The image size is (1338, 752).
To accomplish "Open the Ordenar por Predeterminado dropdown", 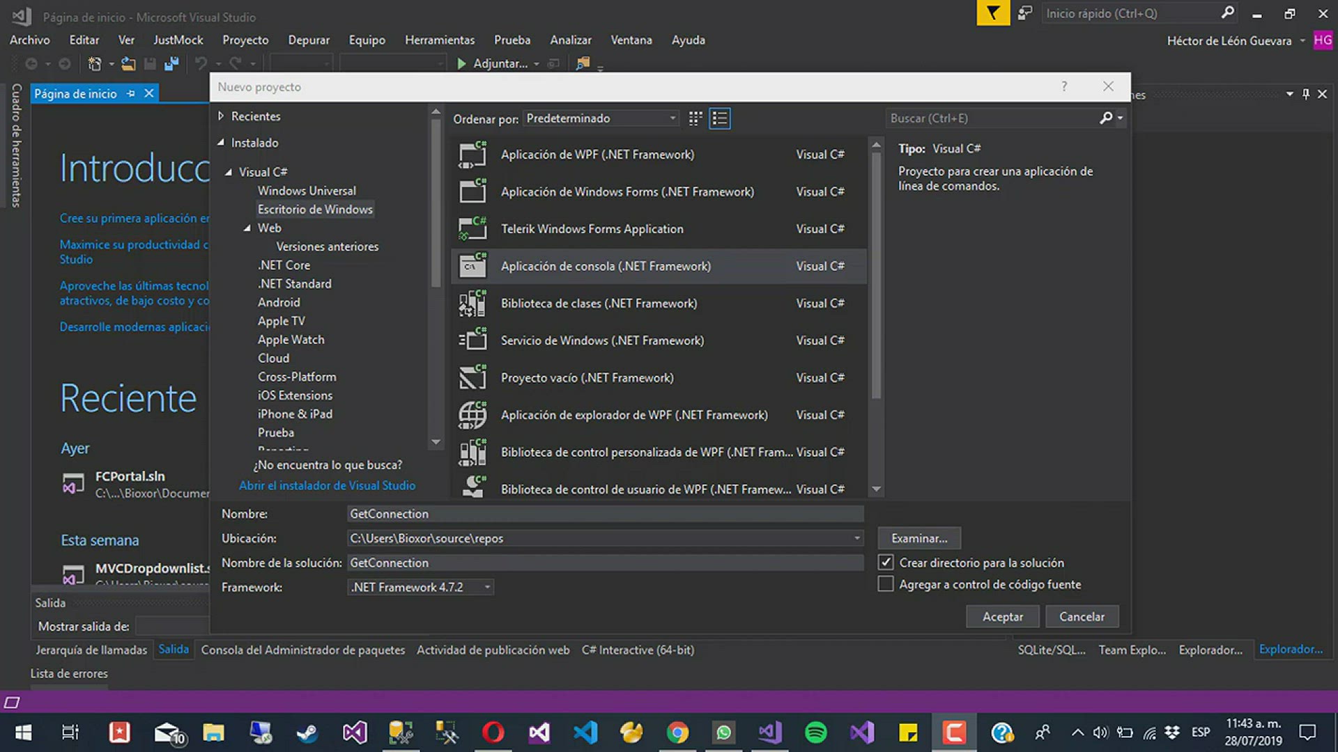I will click(x=601, y=118).
